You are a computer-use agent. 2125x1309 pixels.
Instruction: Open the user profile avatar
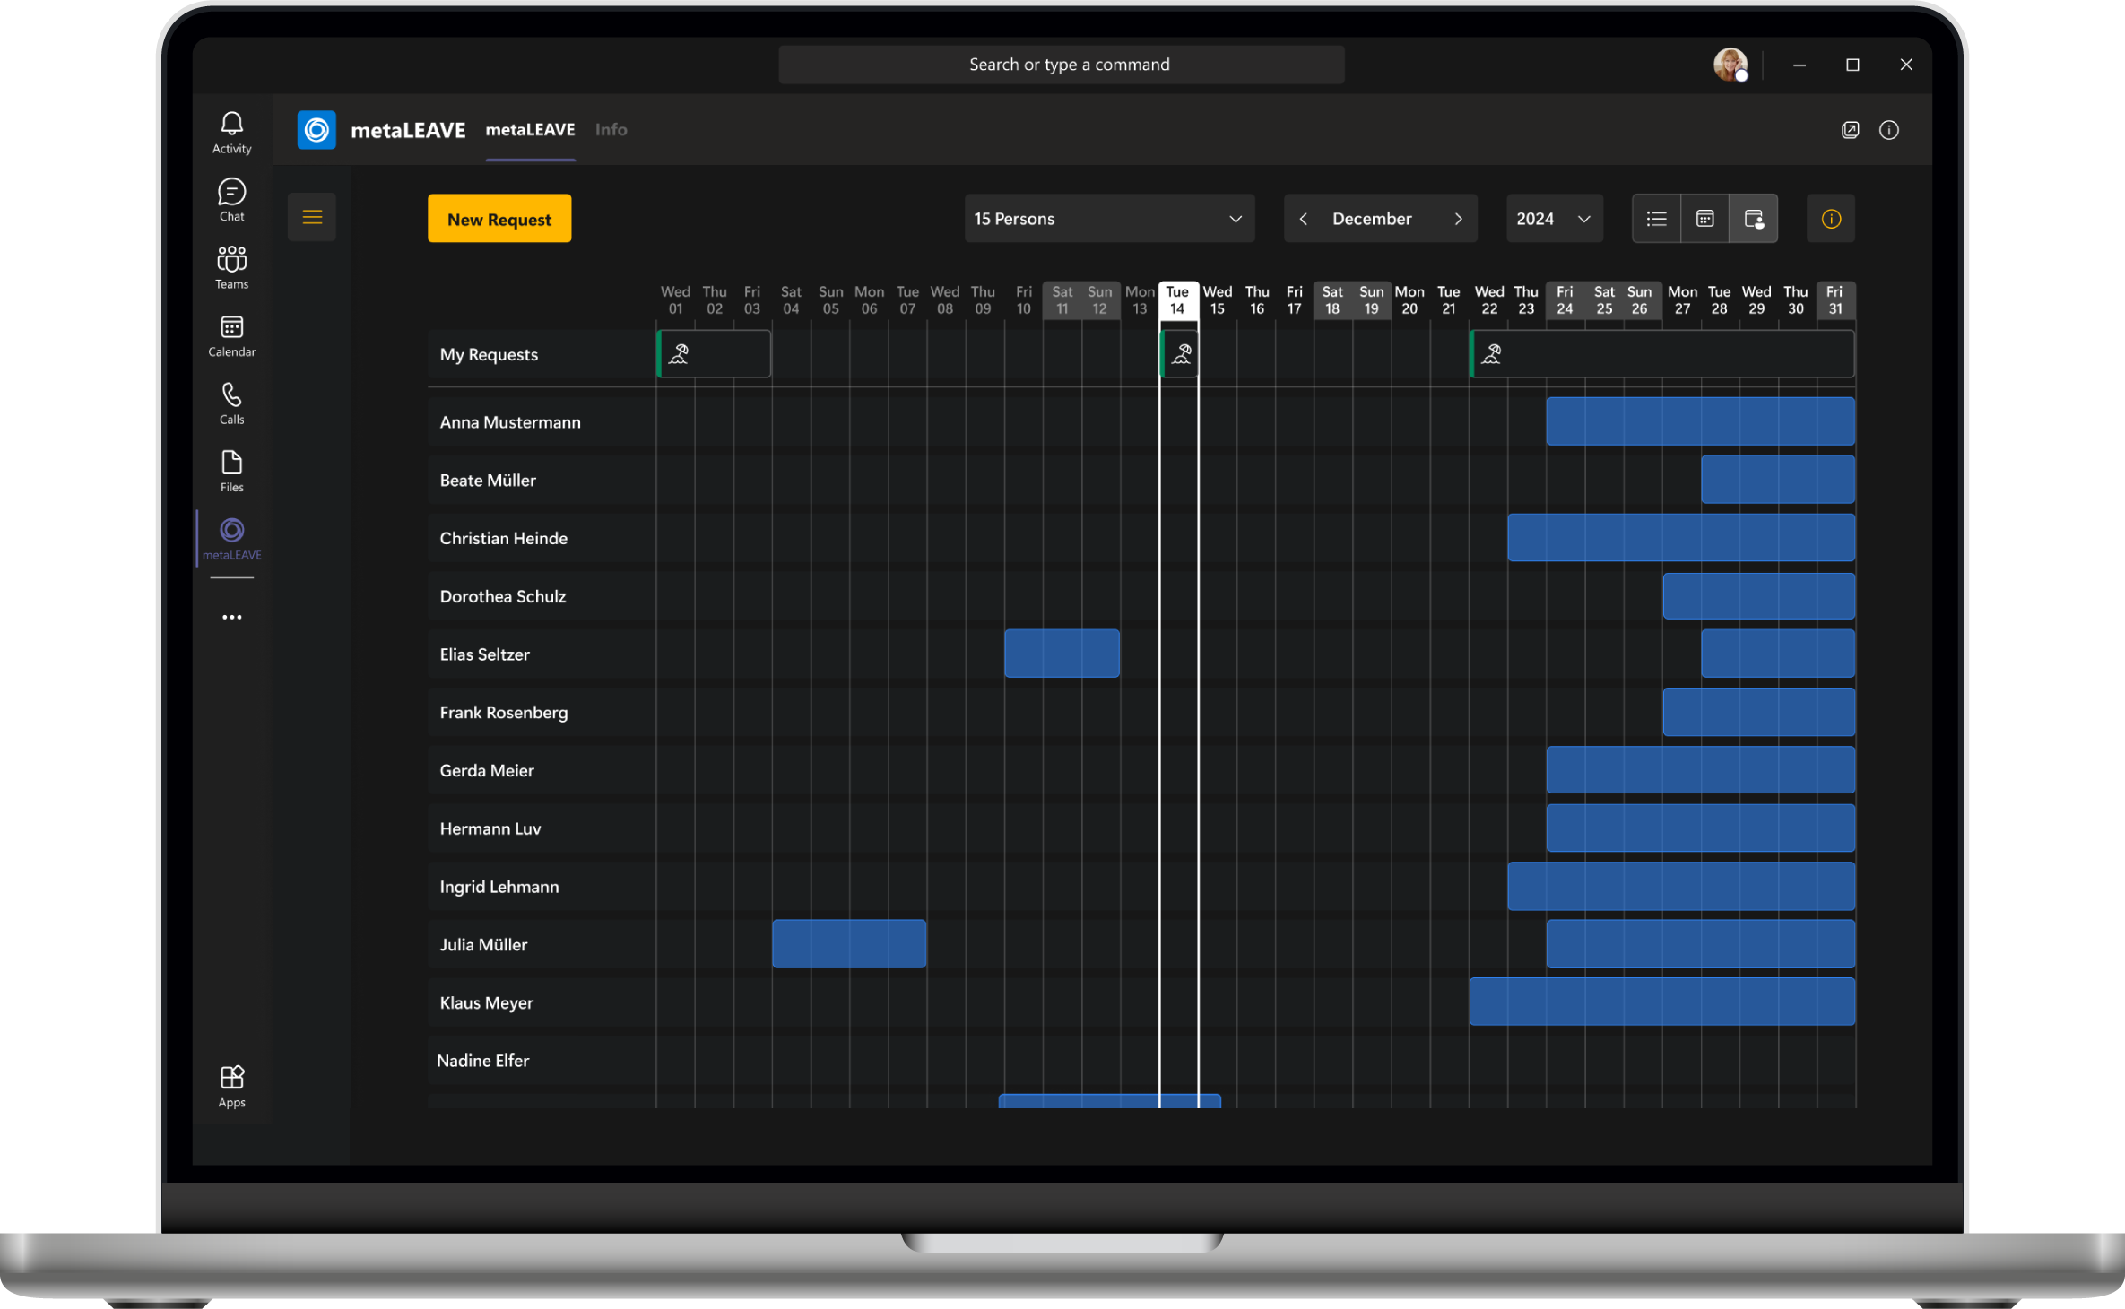(1730, 65)
